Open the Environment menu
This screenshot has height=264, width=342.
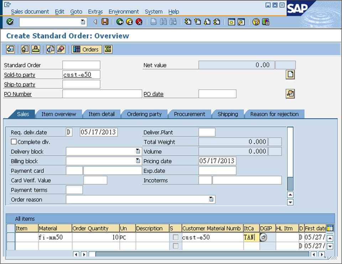point(124,11)
